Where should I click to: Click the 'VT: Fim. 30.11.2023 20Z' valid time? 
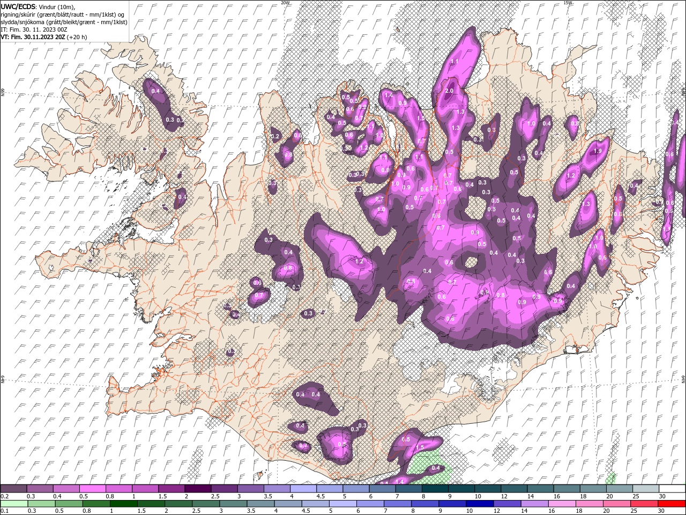(32, 37)
